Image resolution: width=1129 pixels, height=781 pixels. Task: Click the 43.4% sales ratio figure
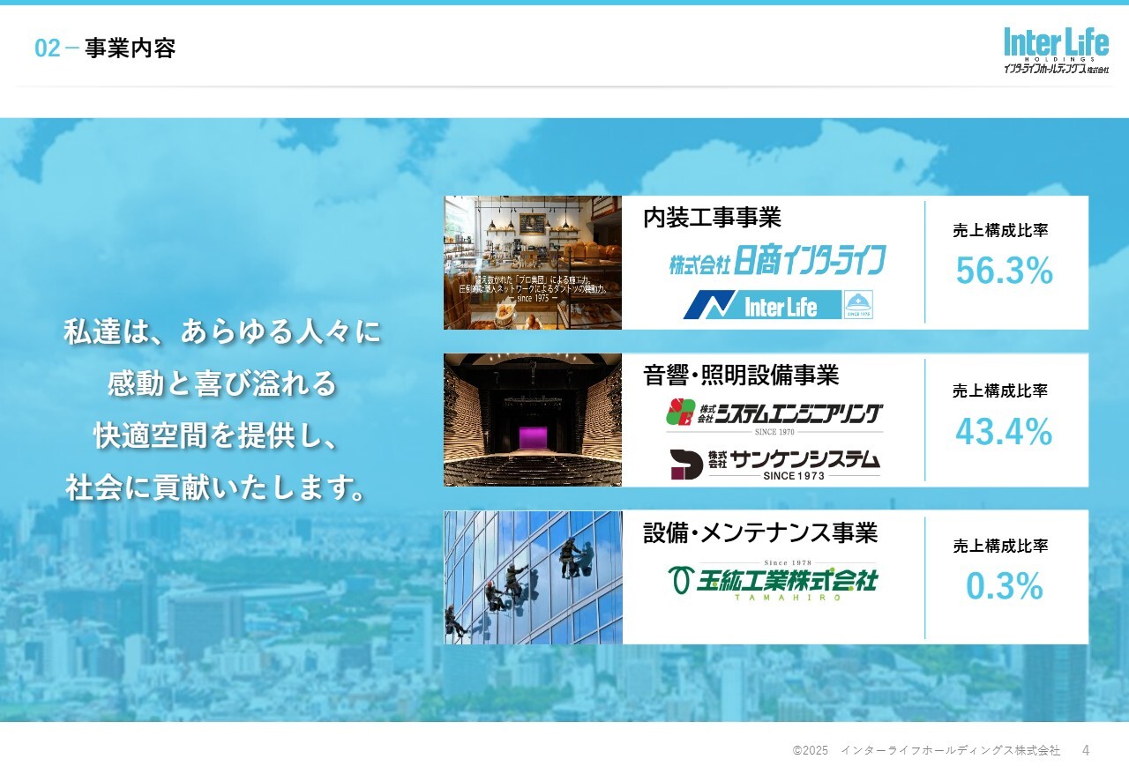tap(1004, 432)
